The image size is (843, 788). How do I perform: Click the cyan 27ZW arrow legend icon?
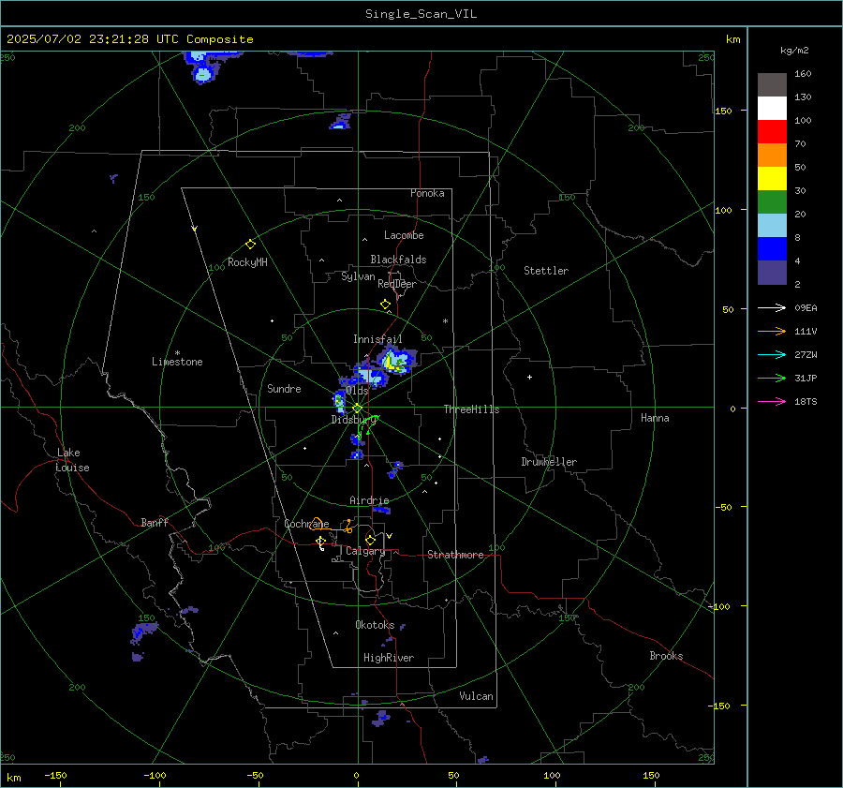772,354
